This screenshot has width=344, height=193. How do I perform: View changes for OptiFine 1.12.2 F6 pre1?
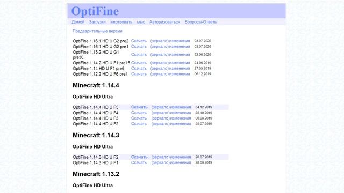click(x=180, y=74)
